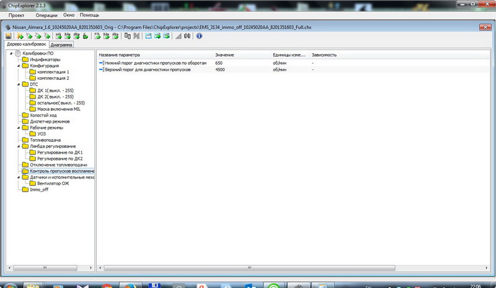
Task: Collapse the Конфигурация tree node
Action: click(x=19, y=66)
